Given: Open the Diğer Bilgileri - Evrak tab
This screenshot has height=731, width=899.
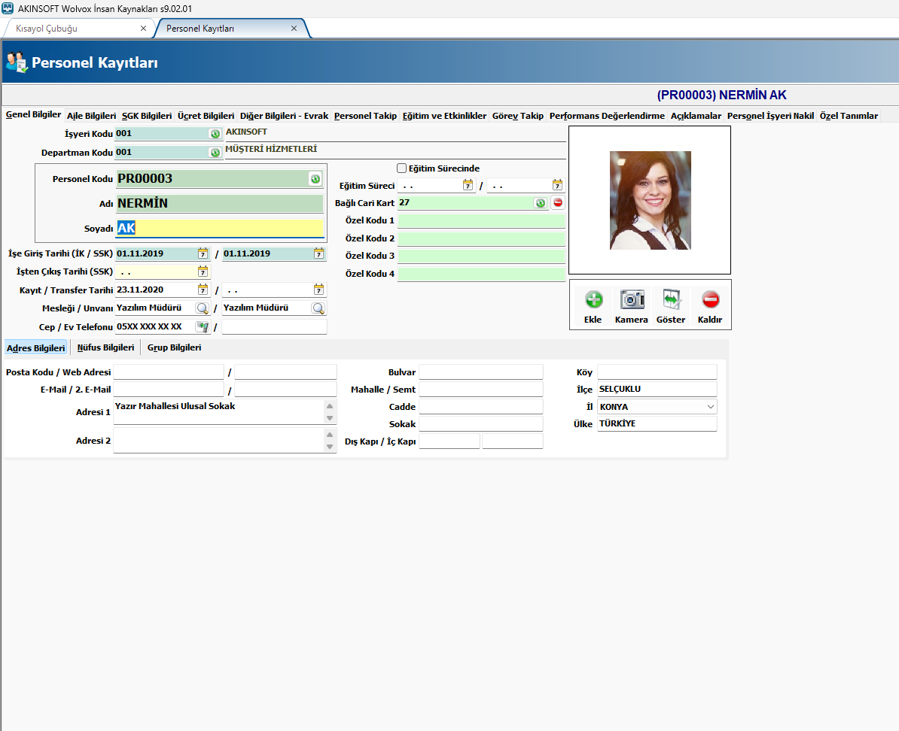Looking at the screenshot, I should click(x=284, y=116).
